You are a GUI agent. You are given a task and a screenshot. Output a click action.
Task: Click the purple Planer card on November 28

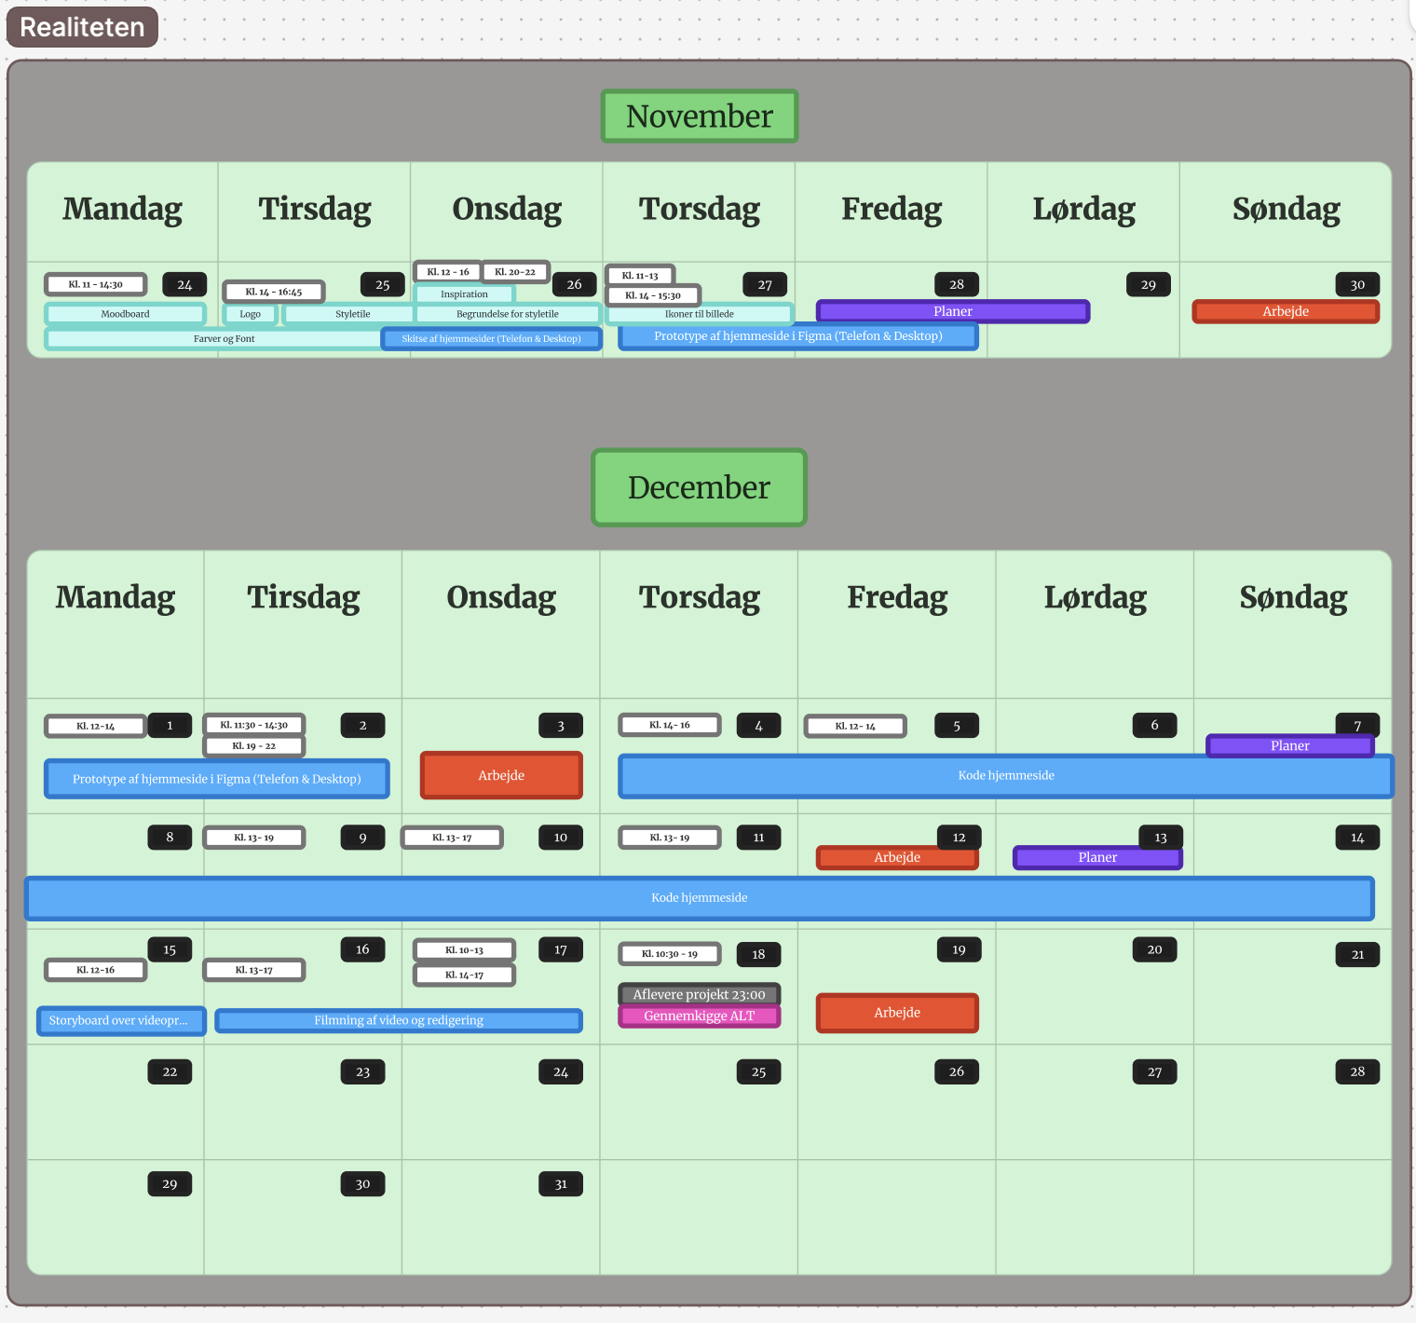coord(953,311)
